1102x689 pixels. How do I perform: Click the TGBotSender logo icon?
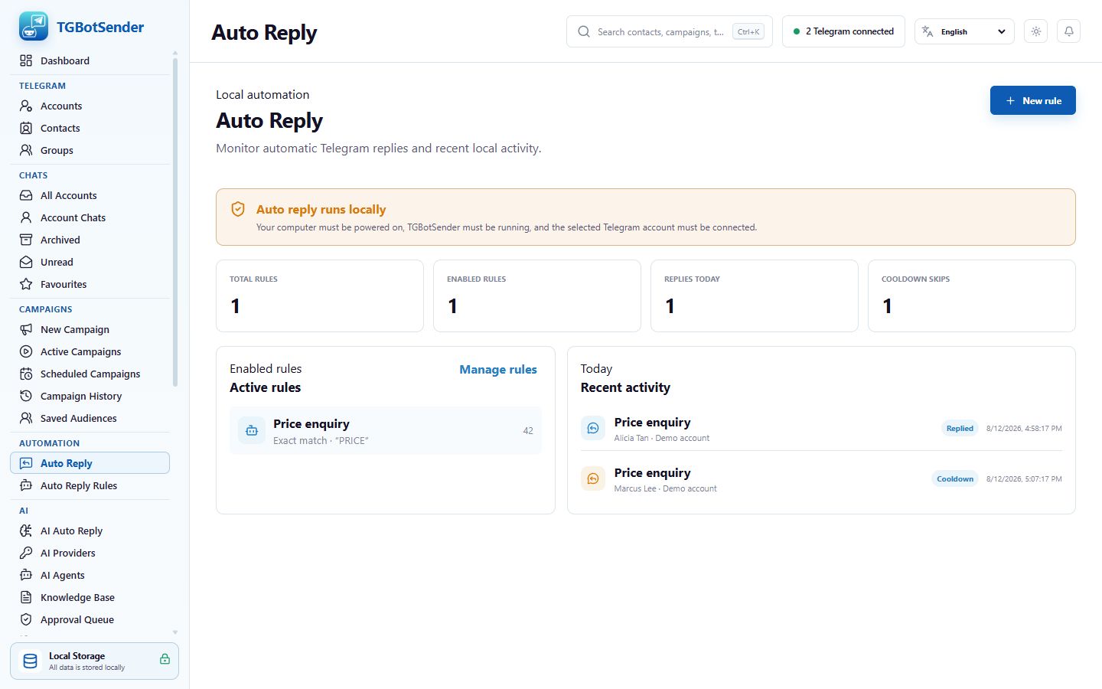[34, 27]
